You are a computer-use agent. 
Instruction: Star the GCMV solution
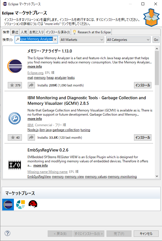click(14, 137)
